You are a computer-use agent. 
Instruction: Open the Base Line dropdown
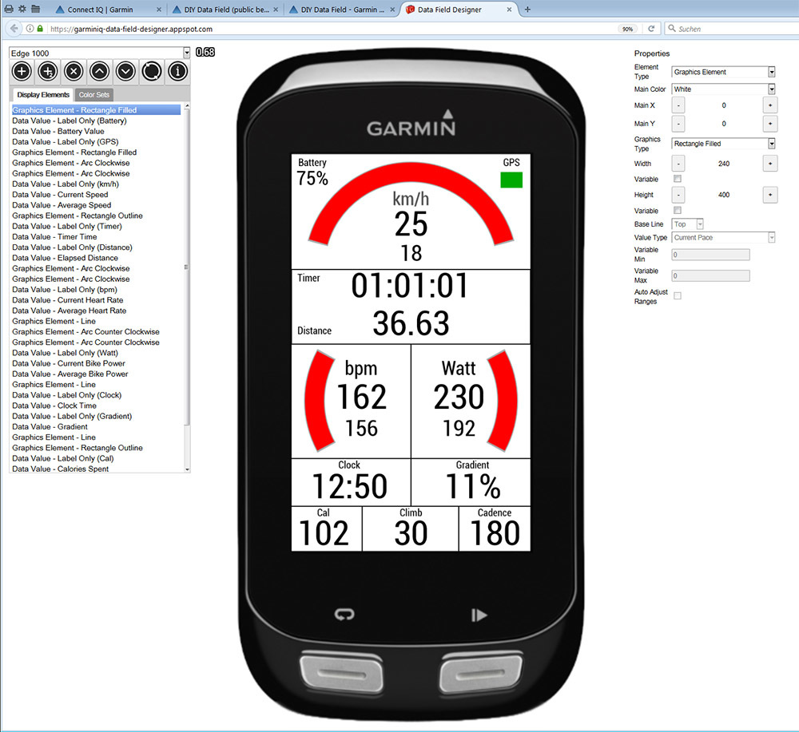coord(700,224)
